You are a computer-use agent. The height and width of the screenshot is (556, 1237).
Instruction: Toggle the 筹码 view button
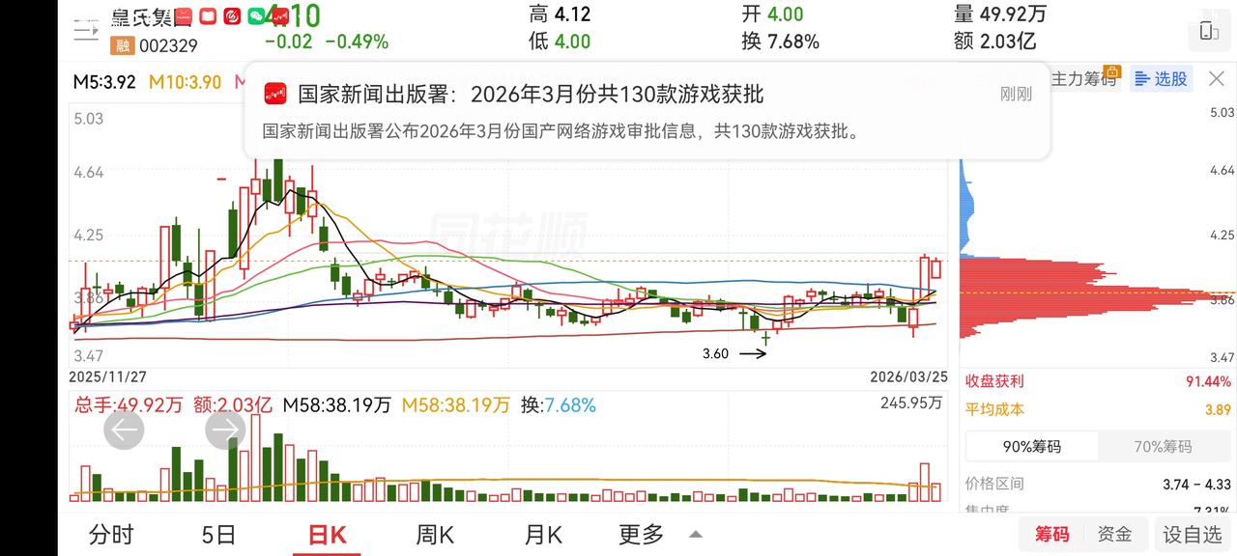click(x=1052, y=534)
